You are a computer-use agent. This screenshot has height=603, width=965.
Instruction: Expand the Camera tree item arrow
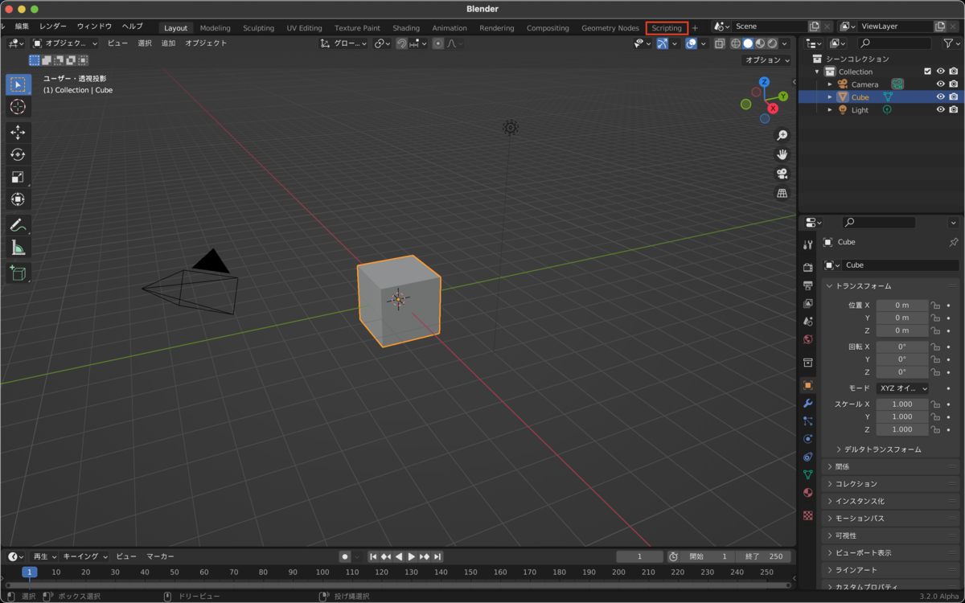[830, 84]
